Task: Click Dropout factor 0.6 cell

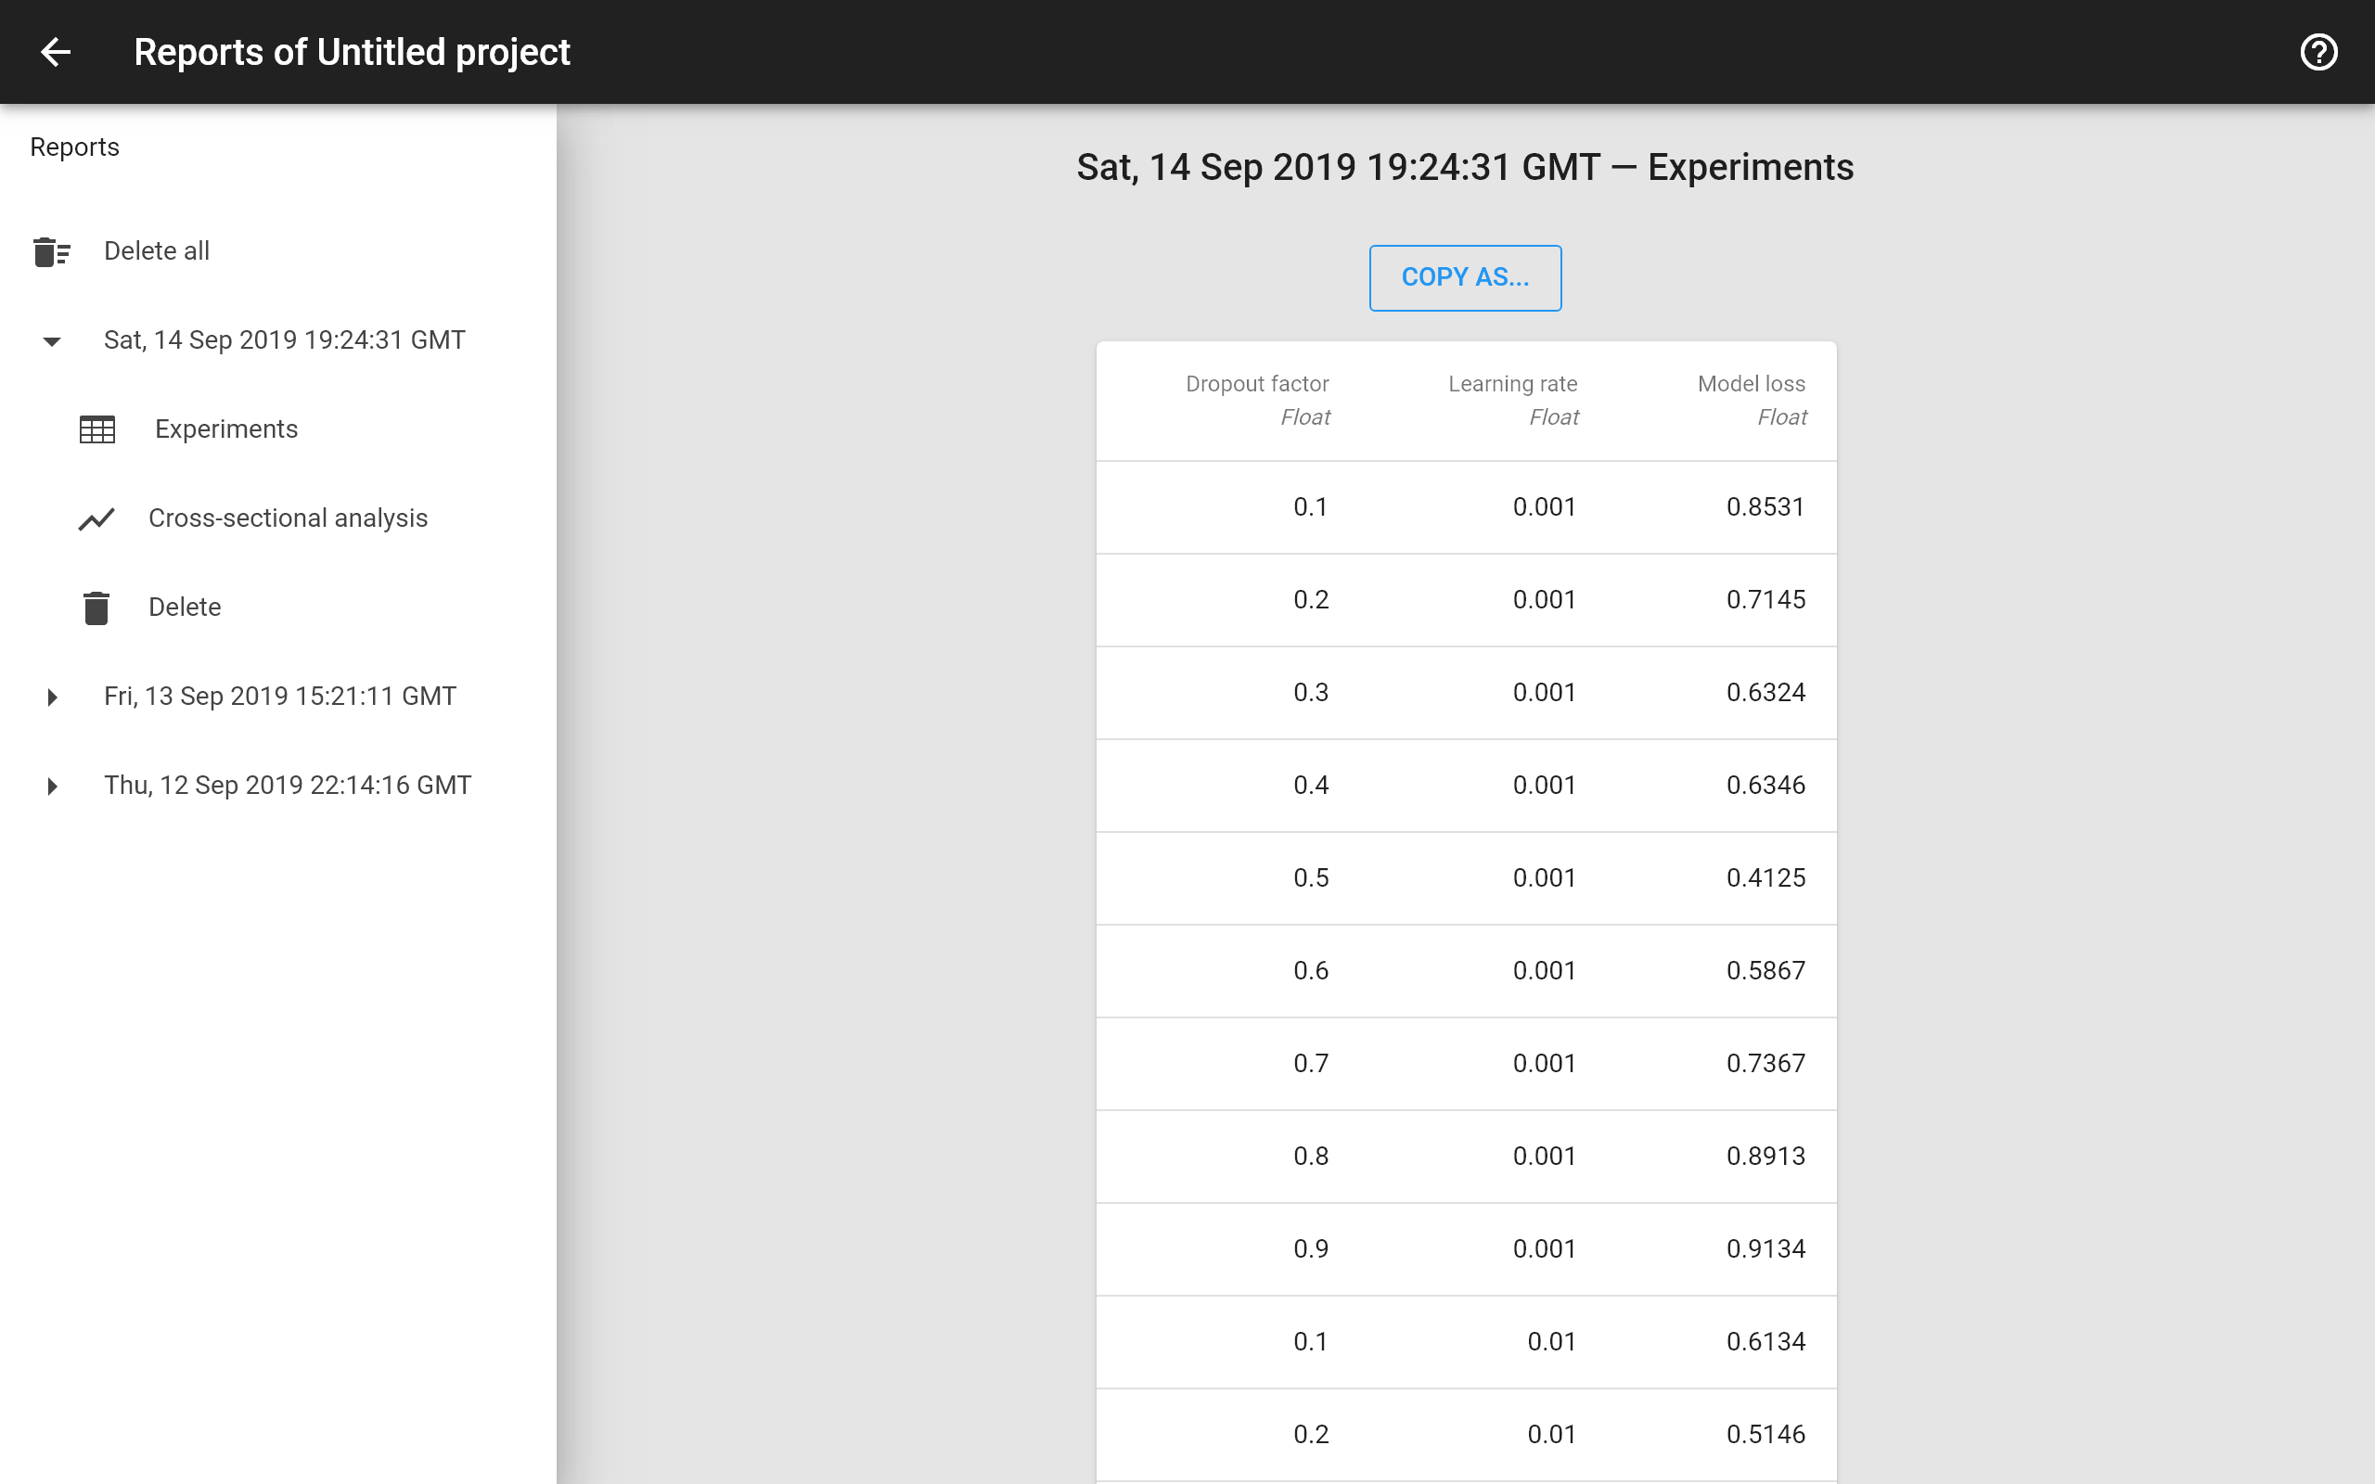Action: pos(1310,970)
